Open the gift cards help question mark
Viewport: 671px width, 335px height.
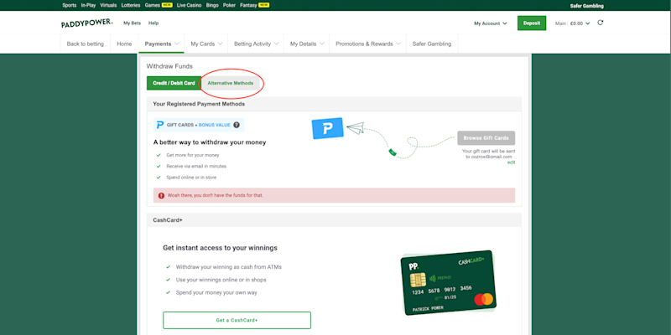pos(237,125)
